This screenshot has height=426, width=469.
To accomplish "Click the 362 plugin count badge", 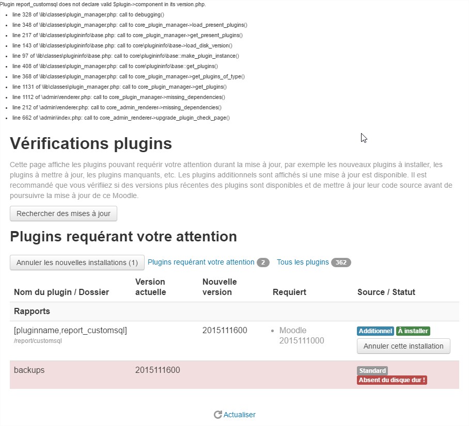I will coord(341,263).
